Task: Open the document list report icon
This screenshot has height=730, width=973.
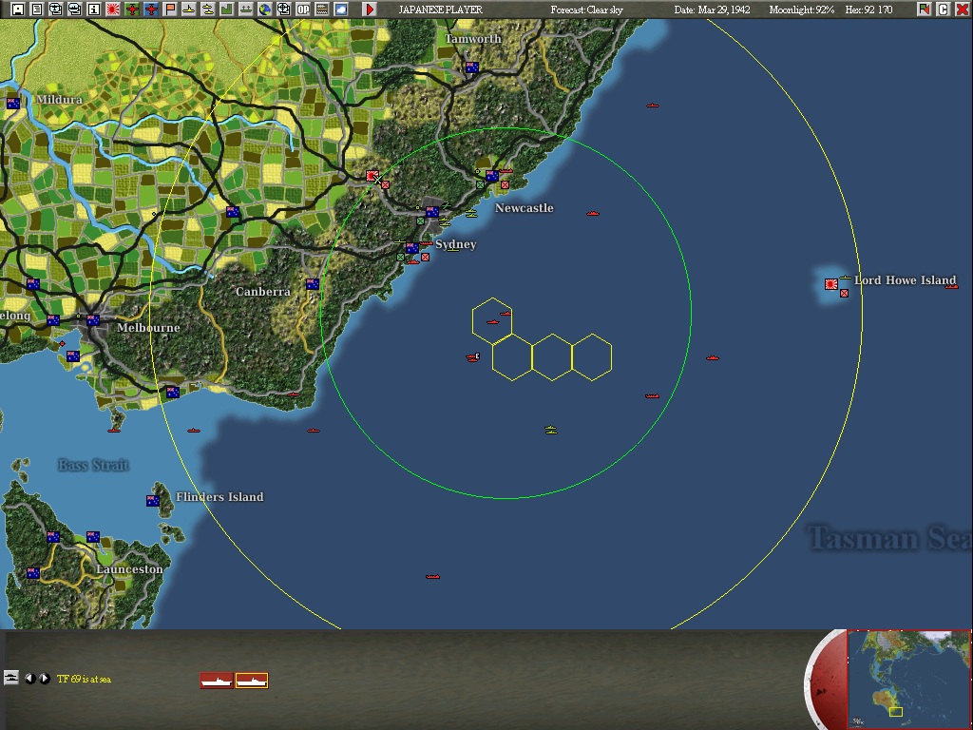Action: [x=37, y=9]
